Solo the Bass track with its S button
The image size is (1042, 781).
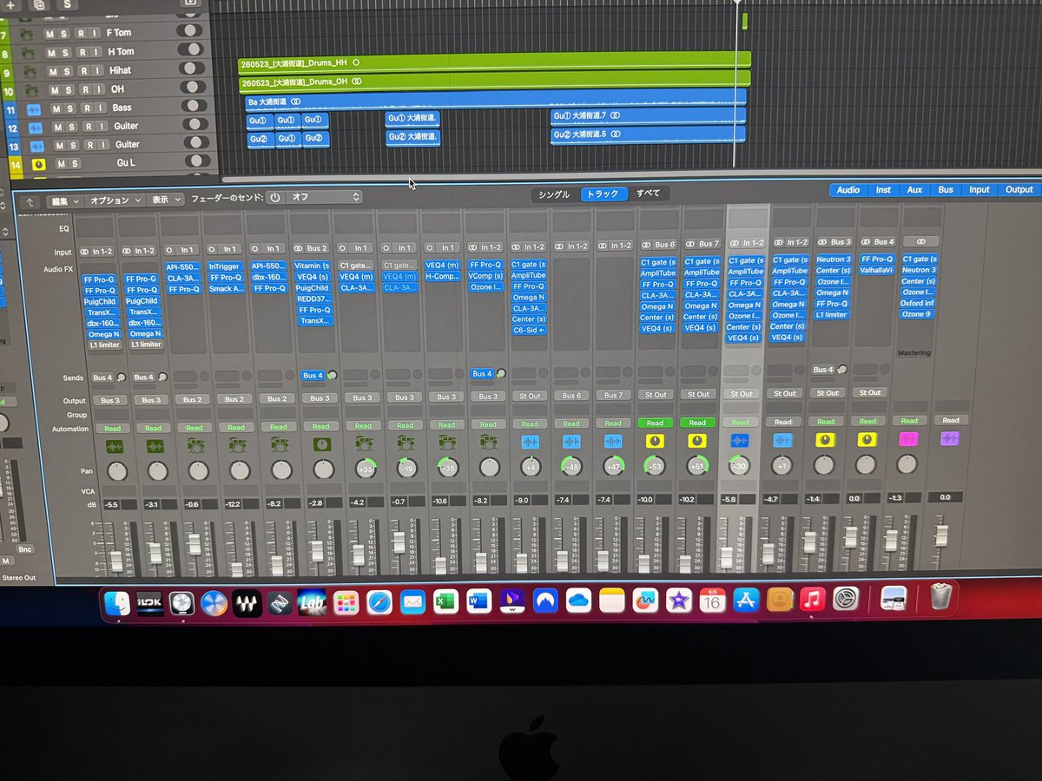coord(72,109)
